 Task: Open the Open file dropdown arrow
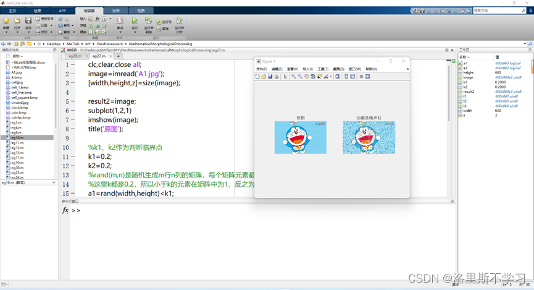tap(17, 32)
